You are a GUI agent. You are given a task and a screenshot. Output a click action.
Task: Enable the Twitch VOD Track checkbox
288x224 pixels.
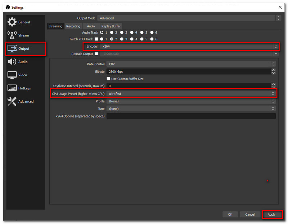coord(96,39)
